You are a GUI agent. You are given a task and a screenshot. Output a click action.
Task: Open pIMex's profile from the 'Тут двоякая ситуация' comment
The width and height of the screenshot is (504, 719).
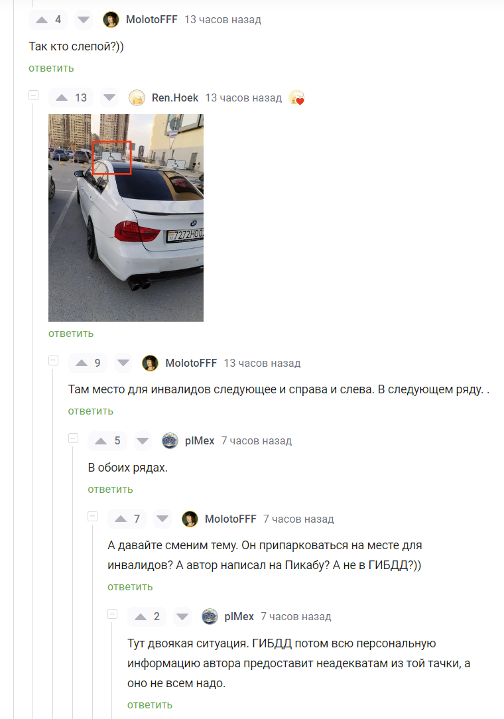pyautogui.click(x=239, y=617)
